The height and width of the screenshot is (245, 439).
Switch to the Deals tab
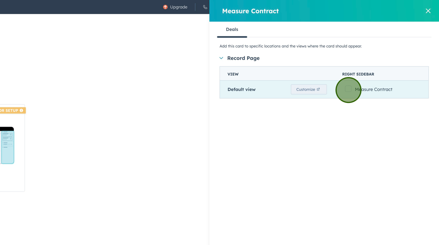[x=232, y=29]
